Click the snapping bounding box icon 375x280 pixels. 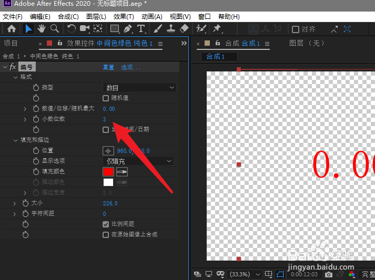pyautogui.click(x=347, y=29)
